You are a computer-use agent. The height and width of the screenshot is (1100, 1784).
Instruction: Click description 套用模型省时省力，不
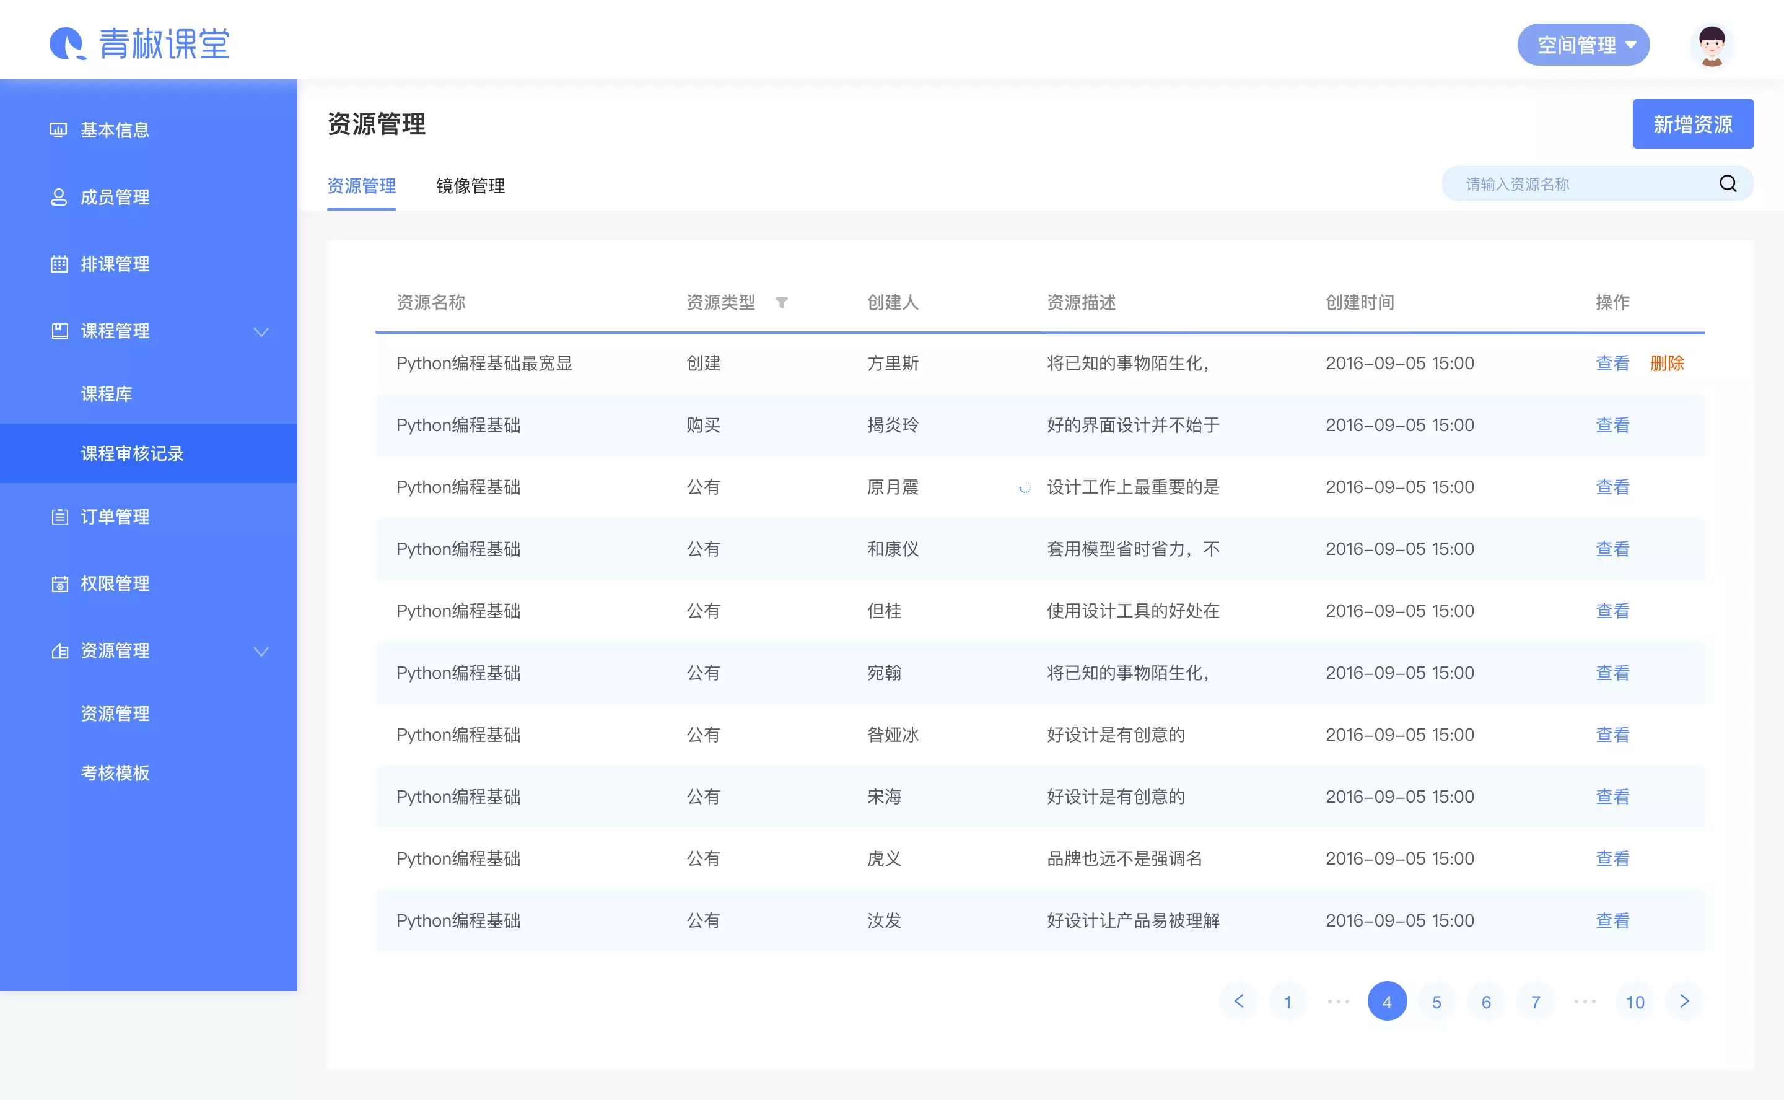coord(1133,549)
